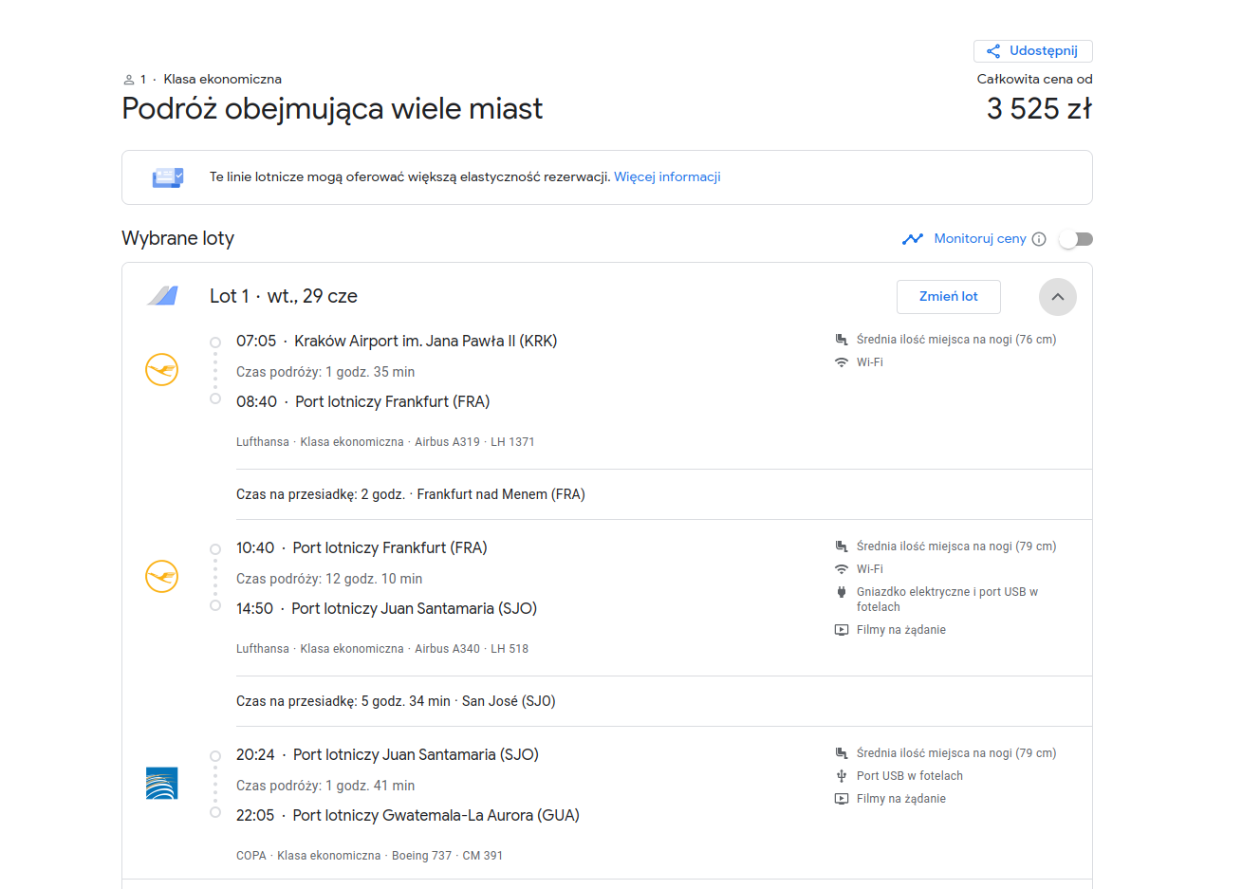Image resolution: width=1242 pixels, height=889 pixels.
Task: Click the Udostępnij share button
Action: 1032,51
